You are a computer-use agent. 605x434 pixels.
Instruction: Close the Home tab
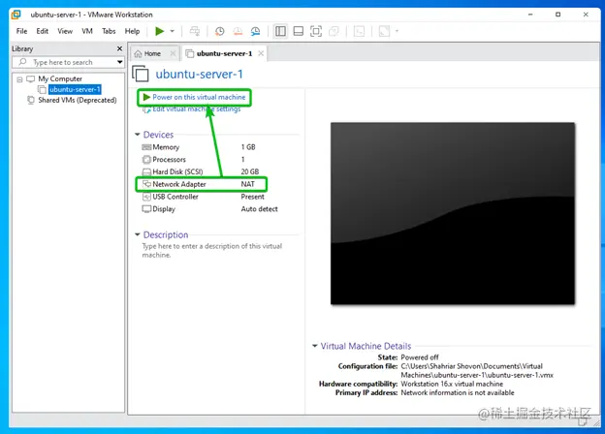point(174,53)
